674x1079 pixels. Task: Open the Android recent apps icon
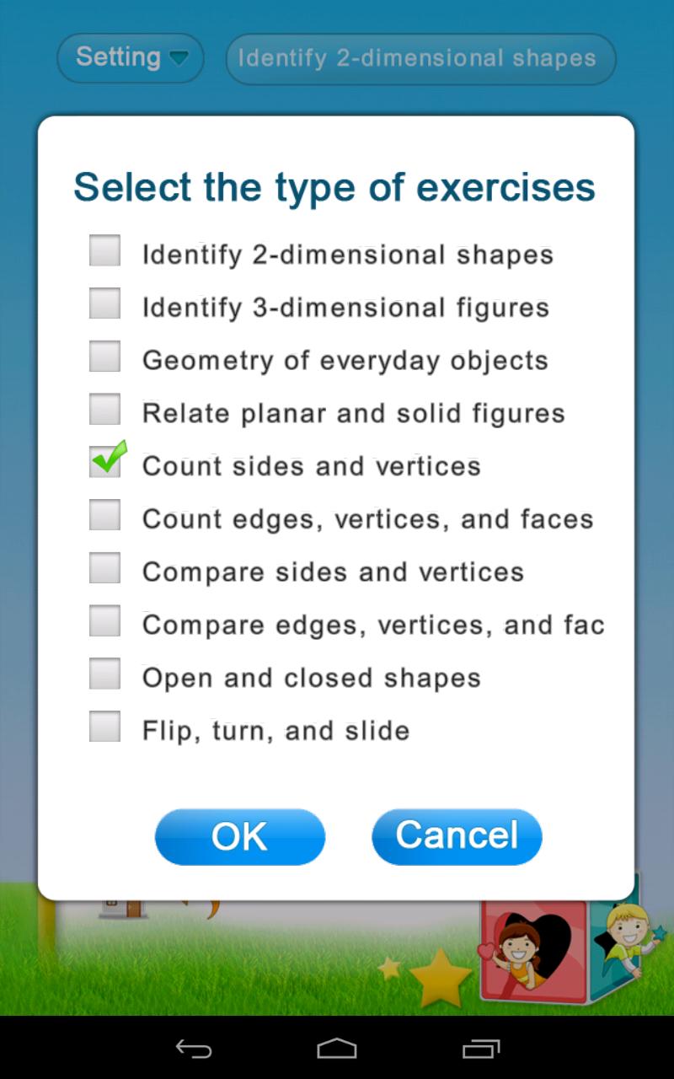[481, 1049]
